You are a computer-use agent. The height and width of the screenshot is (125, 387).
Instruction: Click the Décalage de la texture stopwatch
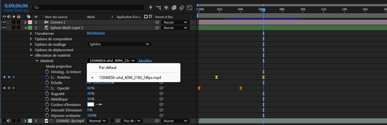[x=47, y=72]
